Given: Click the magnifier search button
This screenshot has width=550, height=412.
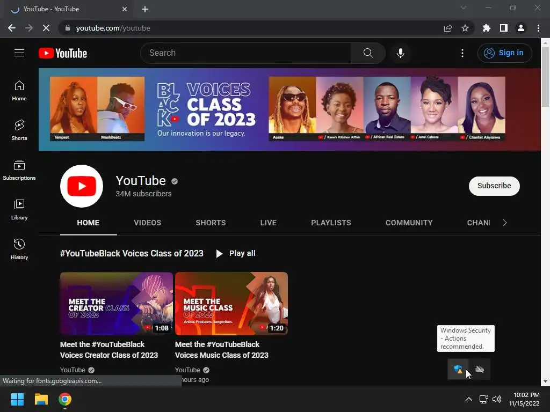Looking at the screenshot, I should point(368,53).
